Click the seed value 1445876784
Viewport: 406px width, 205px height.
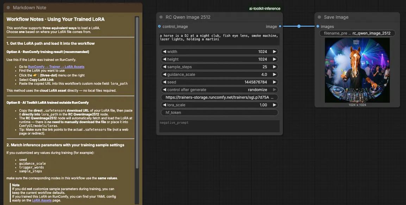(x=256, y=82)
